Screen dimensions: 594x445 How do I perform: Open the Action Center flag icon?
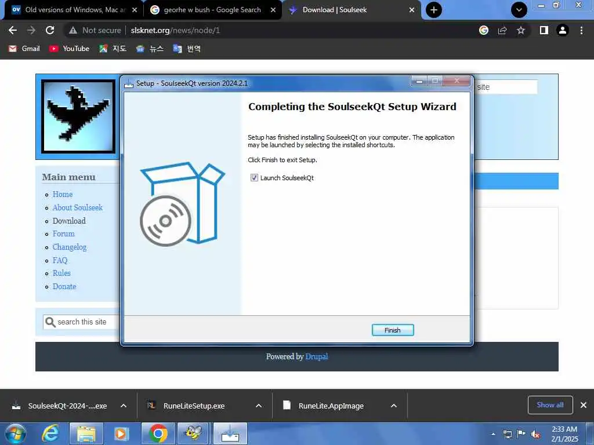click(x=521, y=434)
